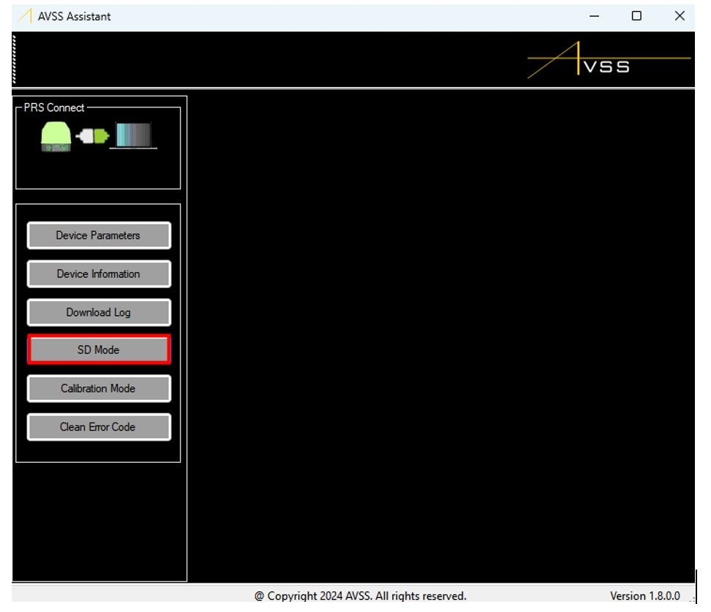Click the AVSS Assistant window title text
The height and width of the screenshot is (612, 711).
coord(75,16)
